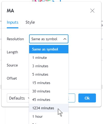Pick 45 minutes from dropdown

tap(49, 100)
